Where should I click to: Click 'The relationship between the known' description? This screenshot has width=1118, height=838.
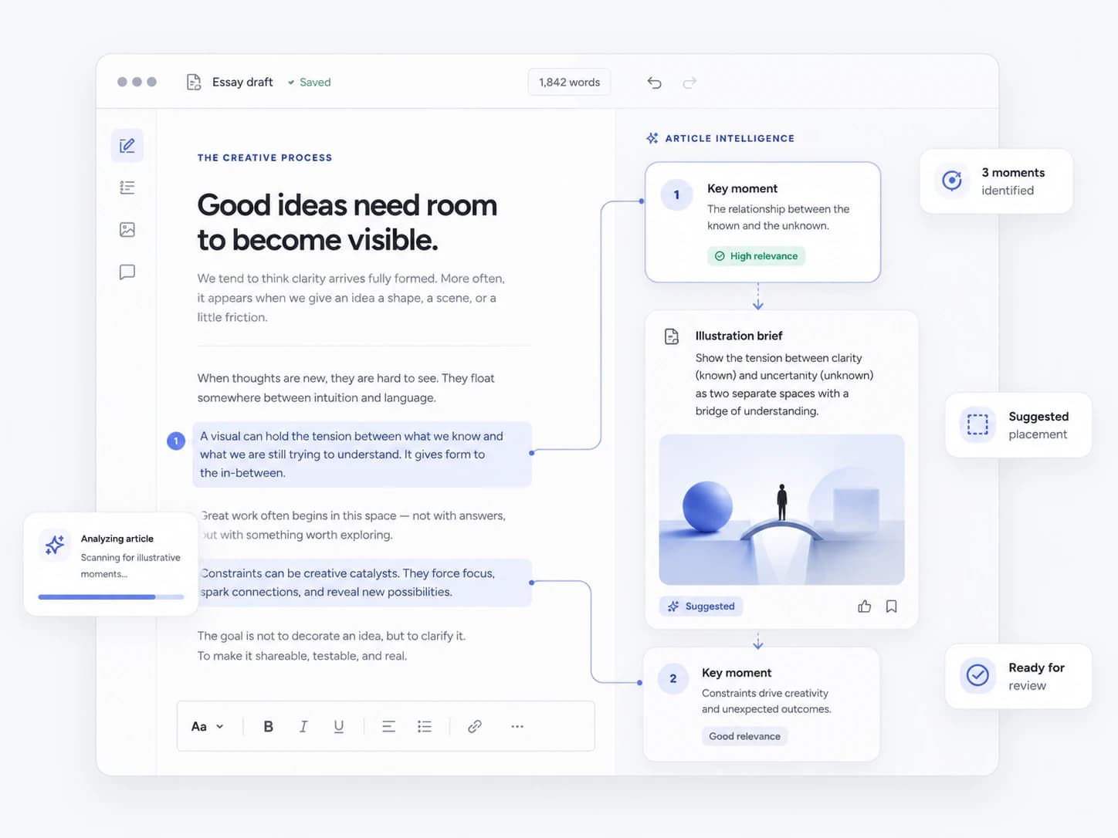click(778, 218)
